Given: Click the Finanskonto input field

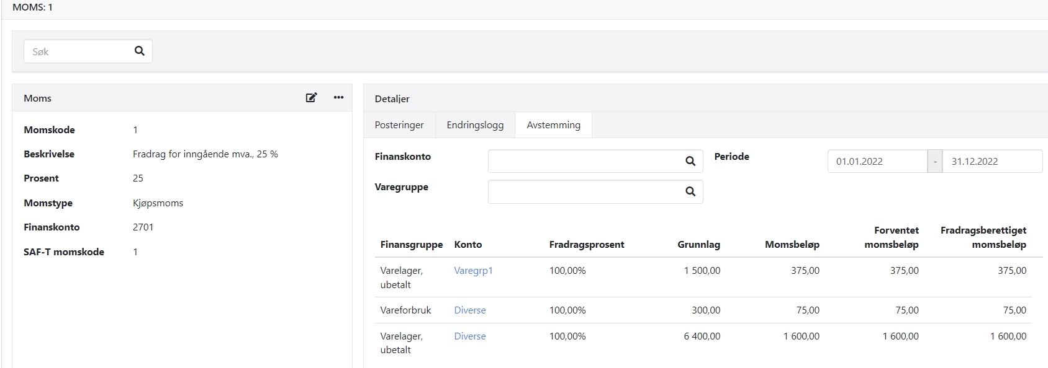Looking at the screenshot, I should pos(584,161).
